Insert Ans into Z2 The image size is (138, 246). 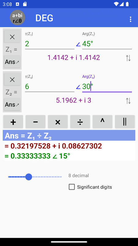click(12, 105)
